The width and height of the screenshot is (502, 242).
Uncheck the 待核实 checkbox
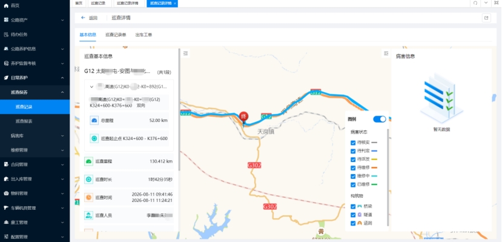(353, 143)
